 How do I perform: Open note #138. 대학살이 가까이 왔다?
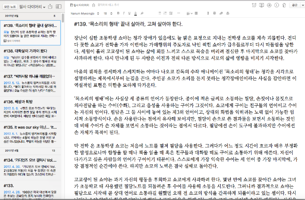click(30, 58)
